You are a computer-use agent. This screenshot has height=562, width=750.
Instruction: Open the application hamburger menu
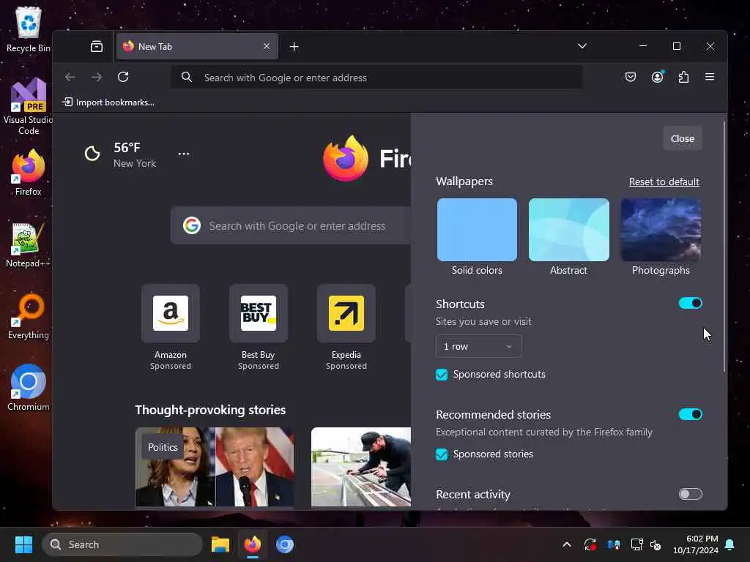coord(709,77)
